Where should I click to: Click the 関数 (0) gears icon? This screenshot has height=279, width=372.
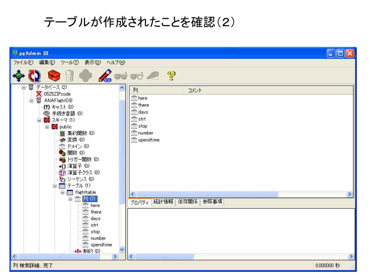pyautogui.click(x=62, y=153)
